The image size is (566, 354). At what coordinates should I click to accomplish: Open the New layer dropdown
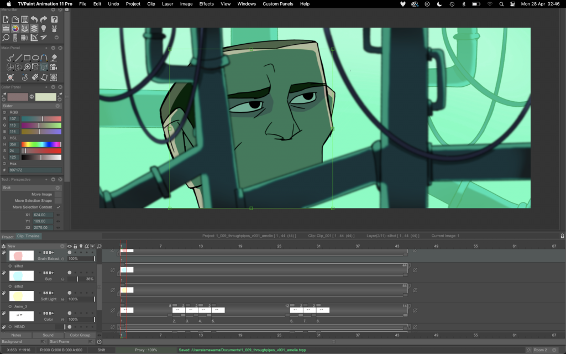pyautogui.click(x=36, y=246)
